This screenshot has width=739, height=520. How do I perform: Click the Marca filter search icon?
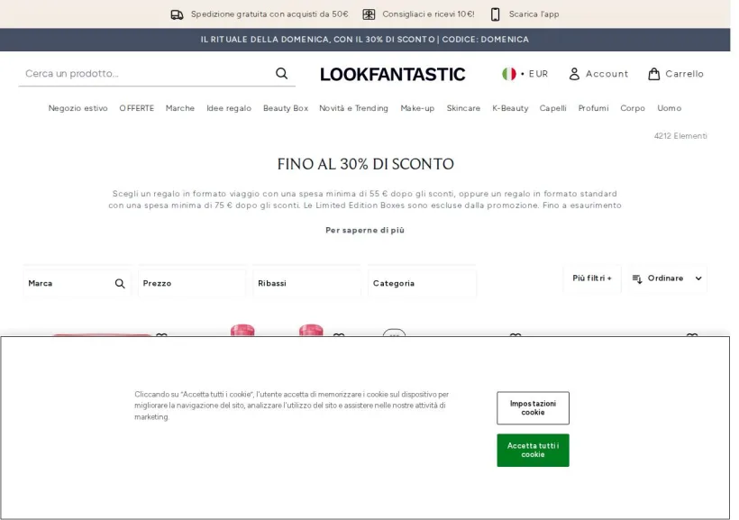(x=120, y=283)
